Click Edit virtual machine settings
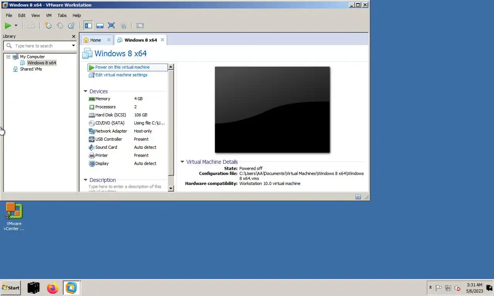Screen dimensions: 494x296 [121, 75]
